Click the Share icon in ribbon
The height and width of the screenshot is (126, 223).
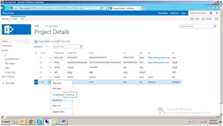[192, 19]
